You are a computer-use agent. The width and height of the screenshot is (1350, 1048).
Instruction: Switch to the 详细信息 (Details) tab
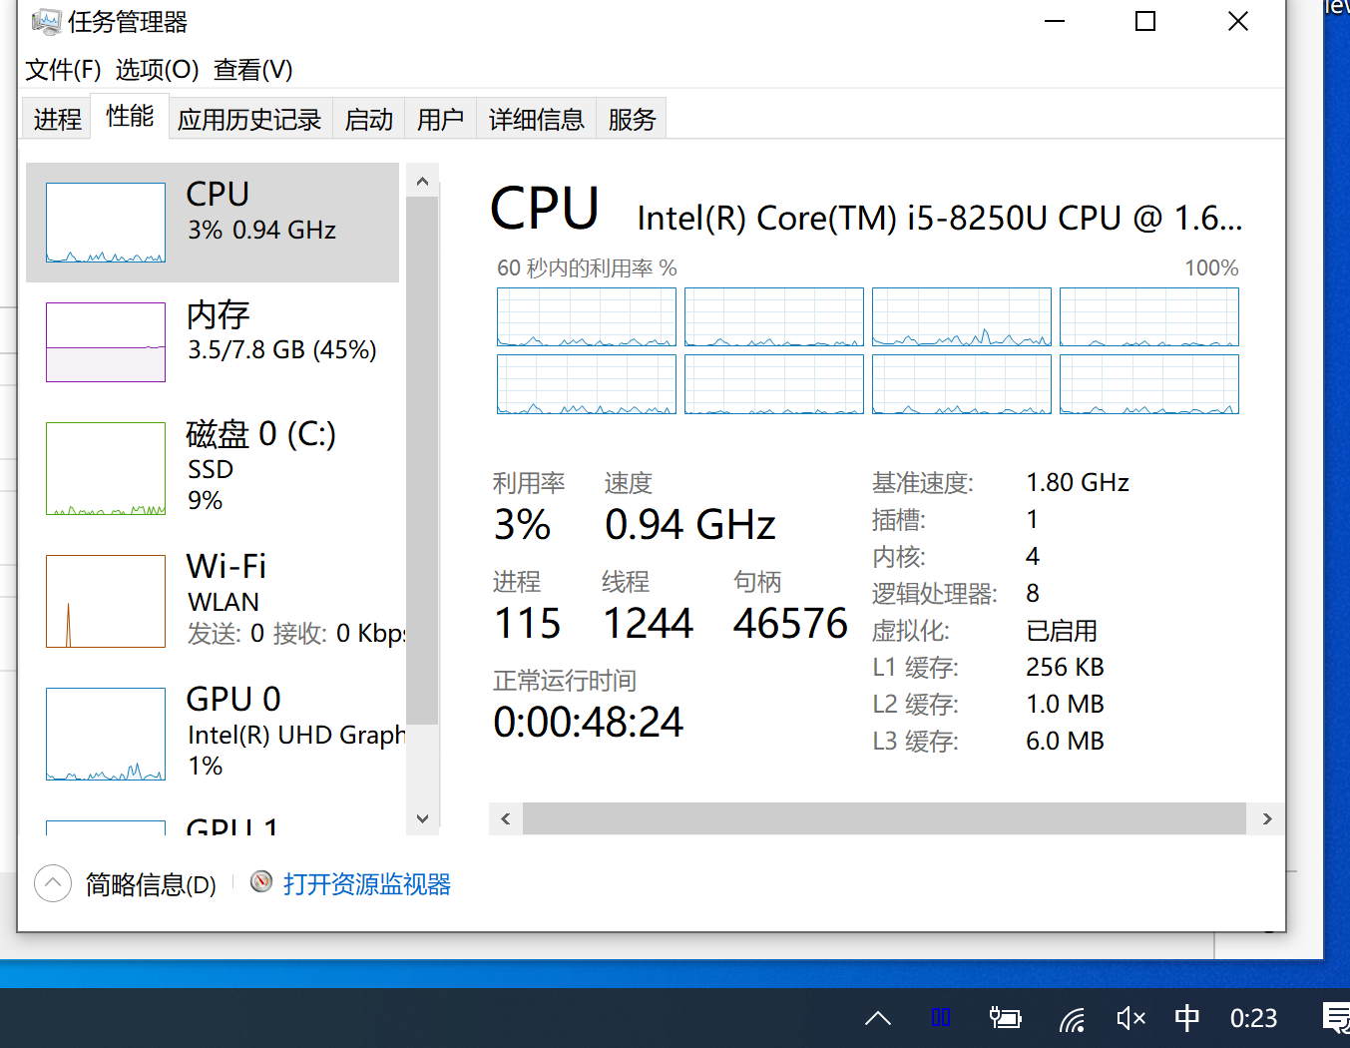pyautogui.click(x=536, y=120)
